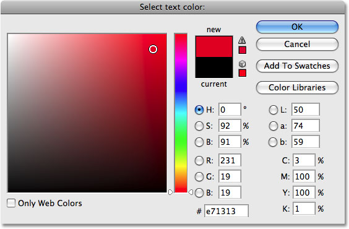Select the H hue radio button

pyautogui.click(x=199, y=110)
